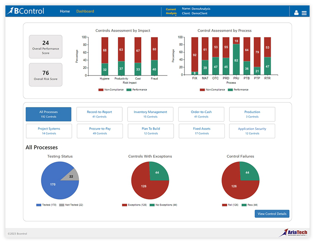Go to the Home menu item

click(x=65, y=11)
